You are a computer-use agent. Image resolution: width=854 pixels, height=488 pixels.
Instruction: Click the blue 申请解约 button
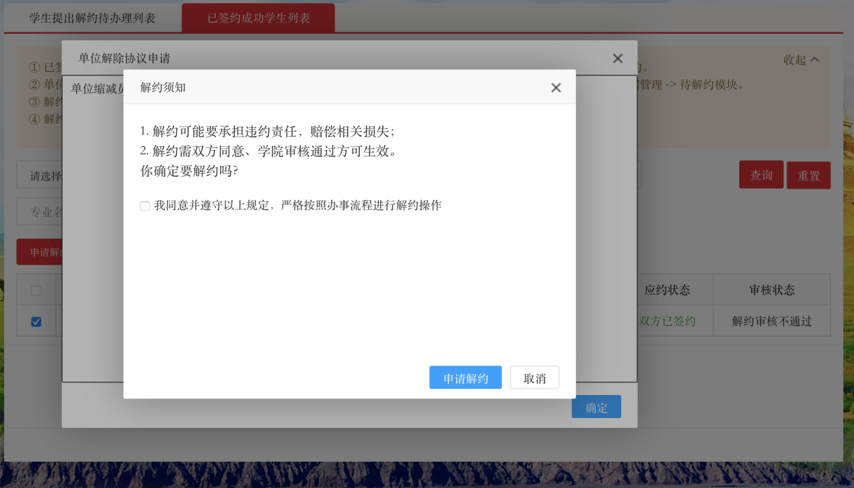pyautogui.click(x=465, y=378)
